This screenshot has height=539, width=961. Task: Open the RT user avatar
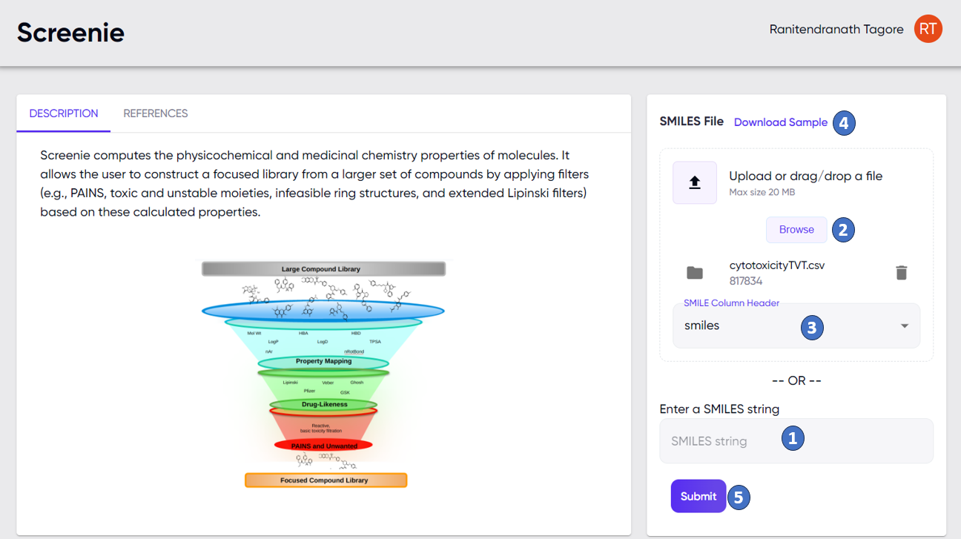coord(928,29)
